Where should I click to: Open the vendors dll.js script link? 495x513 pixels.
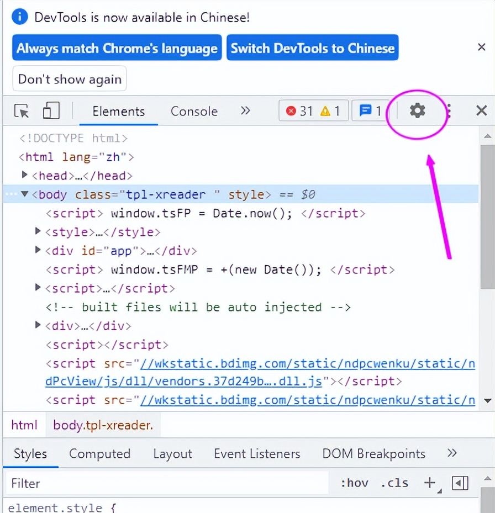coord(182,382)
